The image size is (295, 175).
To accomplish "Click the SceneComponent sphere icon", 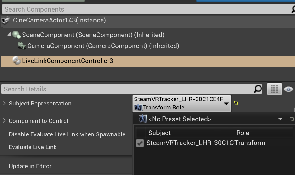I will [x=16, y=35].
